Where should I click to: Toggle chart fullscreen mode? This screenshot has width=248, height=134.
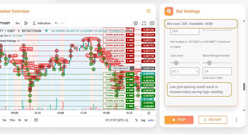point(144,23)
